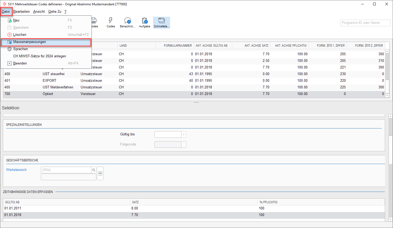Click the table's scroll-down arrow

point(387,96)
